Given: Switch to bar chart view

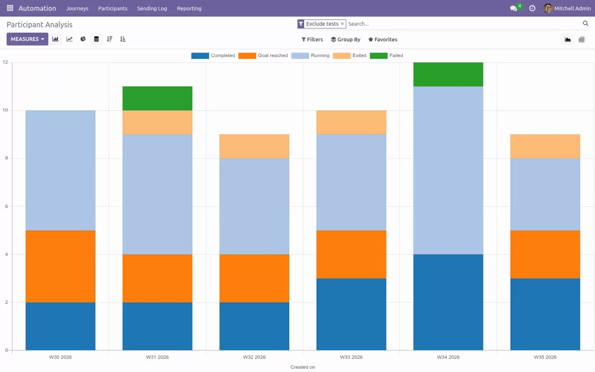Looking at the screenshot, I should coord(55,39).
